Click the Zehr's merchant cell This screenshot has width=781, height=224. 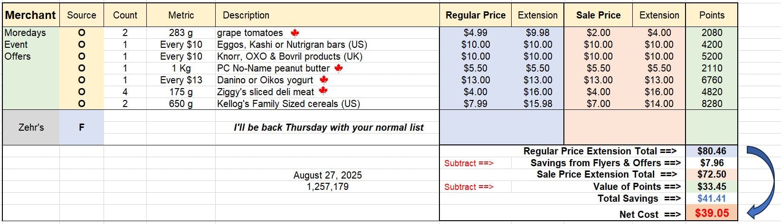point(31,127)
